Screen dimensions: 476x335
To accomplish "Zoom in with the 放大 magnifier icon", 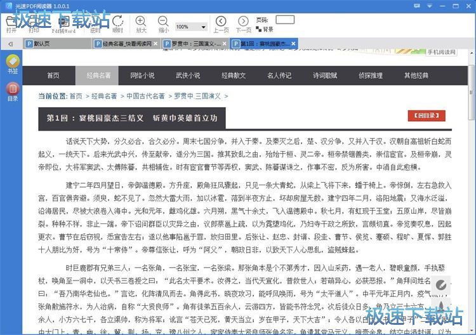I will tap(140, 24).
